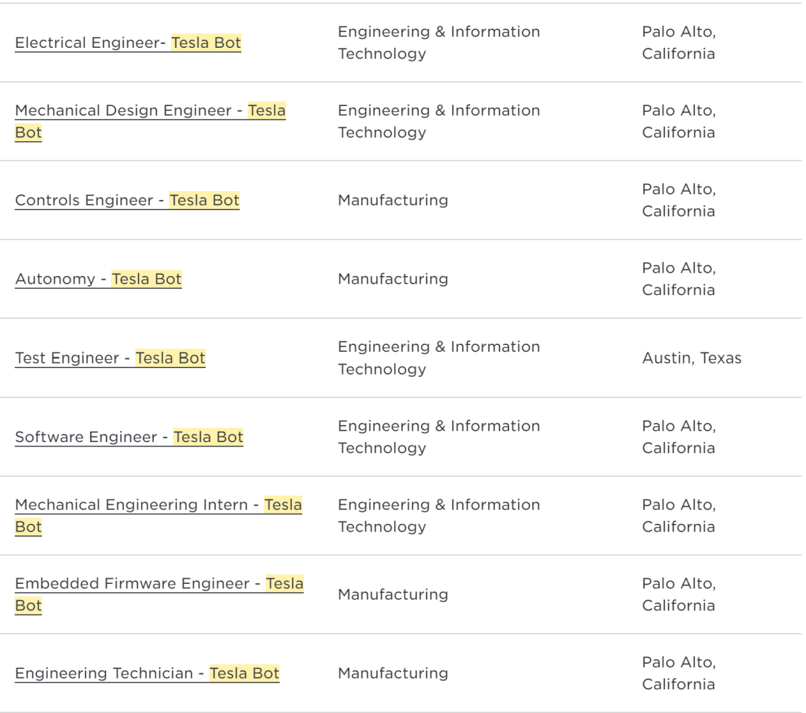This screenshot has height=713, width=806.
Task: Click Controls Engineer - Tesla Bot link
Action: (127, 200)
